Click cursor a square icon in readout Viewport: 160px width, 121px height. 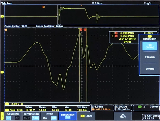tap(113, 33)
